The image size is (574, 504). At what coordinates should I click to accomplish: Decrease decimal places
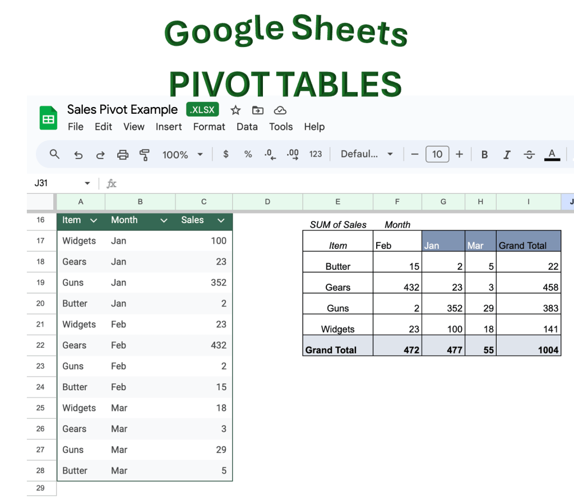click(270, 154)
